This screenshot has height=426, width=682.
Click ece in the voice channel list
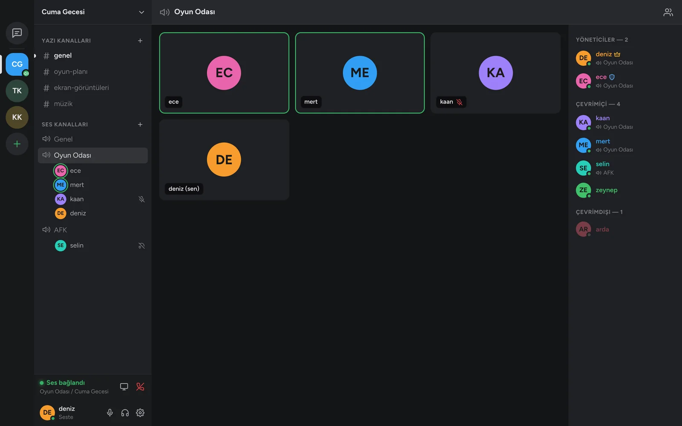100,170
